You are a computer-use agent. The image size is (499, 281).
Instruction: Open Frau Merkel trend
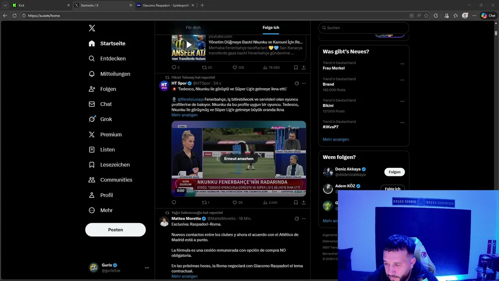[x=334, y=68]
